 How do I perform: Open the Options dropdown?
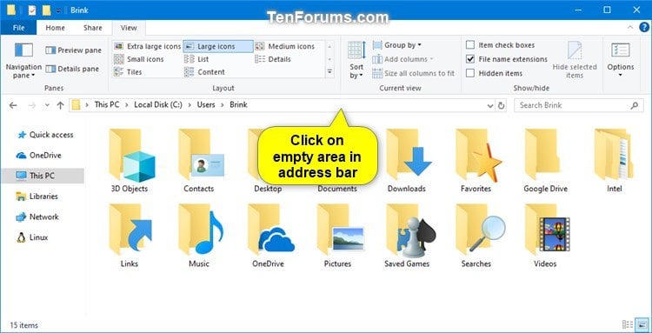621,60
